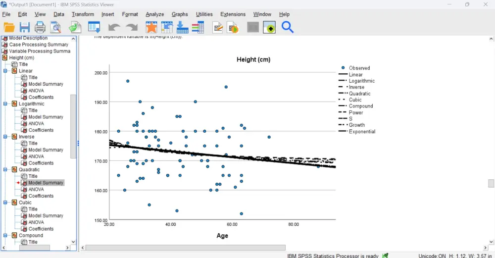Click the insert image plus icon
Viewport: 495px width, 258px height.
click(269, 27)
